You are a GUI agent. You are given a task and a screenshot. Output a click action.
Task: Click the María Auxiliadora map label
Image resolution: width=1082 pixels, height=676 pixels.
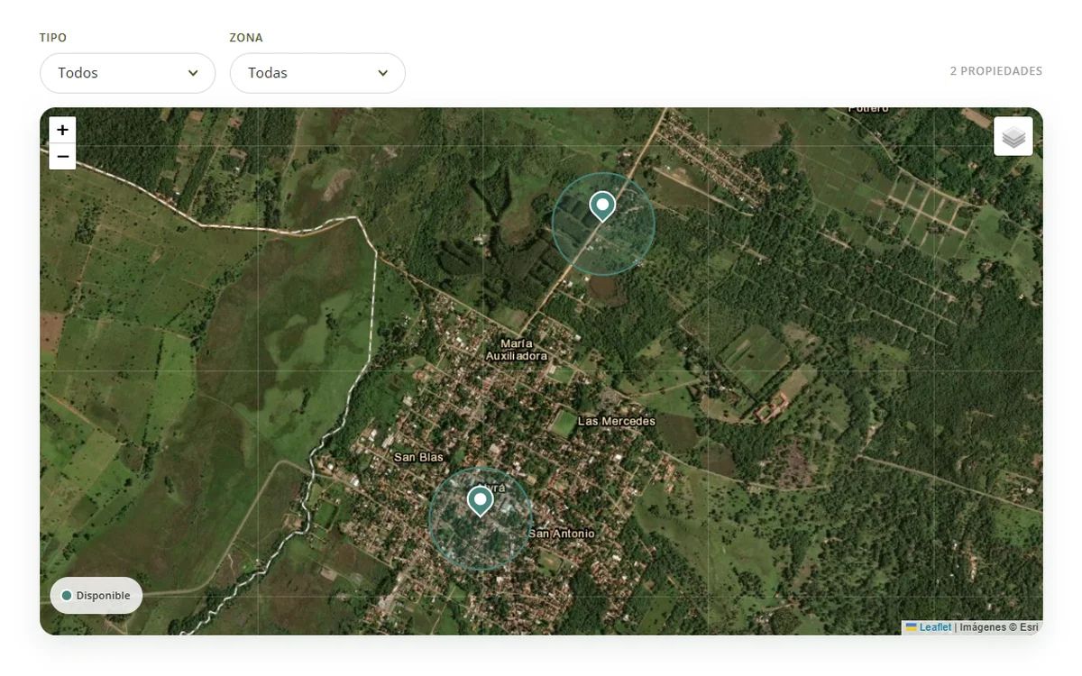tap(517, 350)
